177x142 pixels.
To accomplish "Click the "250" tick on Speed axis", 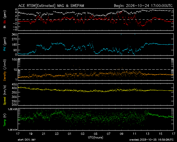I will coord(14,101).
